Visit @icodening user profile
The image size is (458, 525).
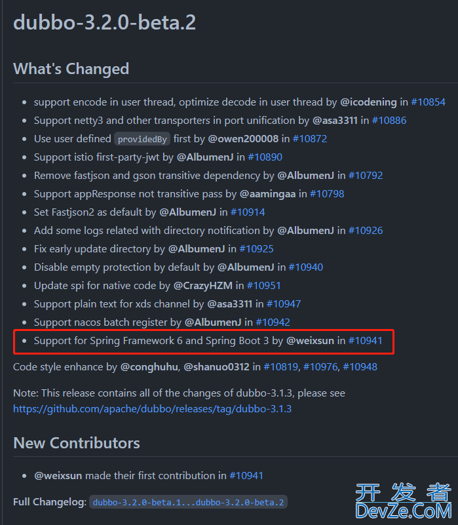369,102
